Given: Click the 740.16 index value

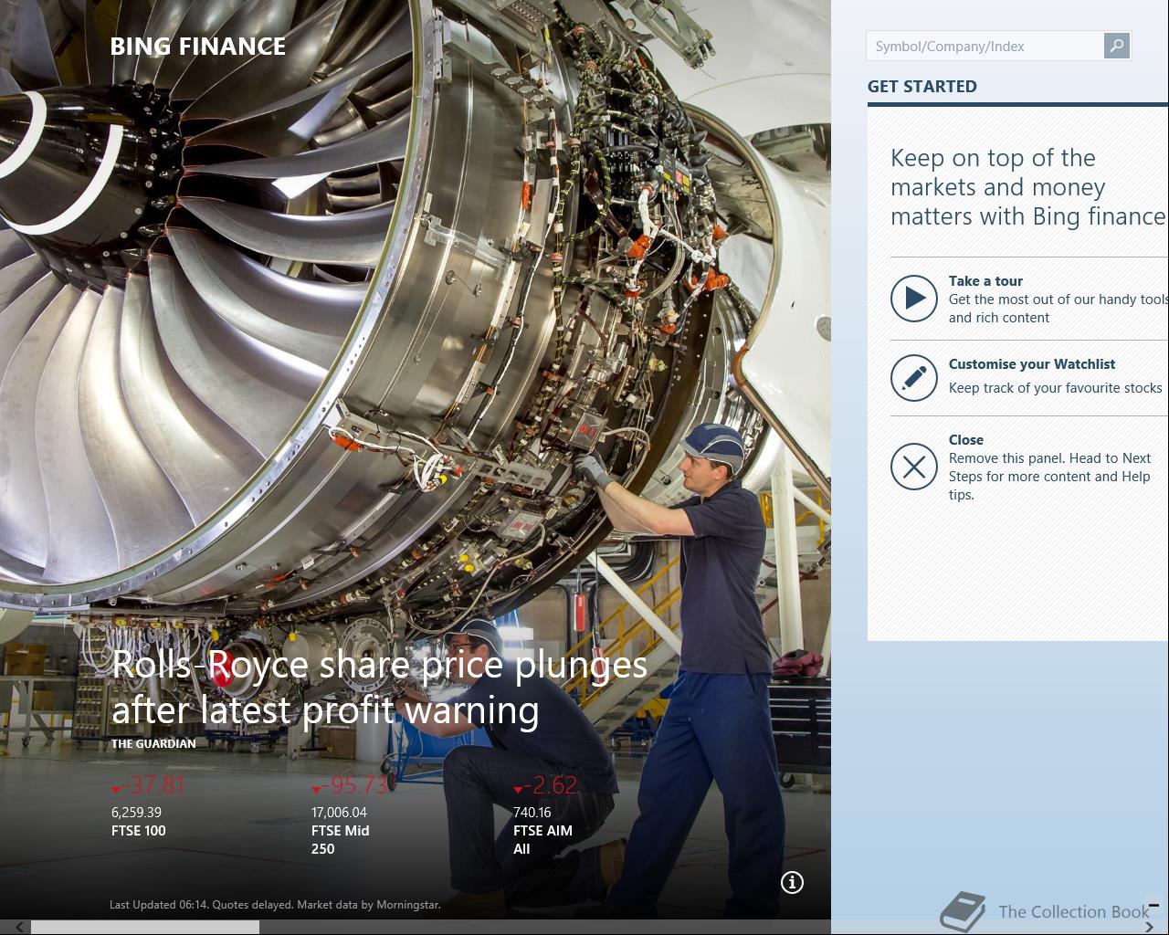Looking at the screenshot, I should 532,813.
